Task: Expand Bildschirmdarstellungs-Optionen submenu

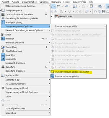Action: (x=26, y=6)
